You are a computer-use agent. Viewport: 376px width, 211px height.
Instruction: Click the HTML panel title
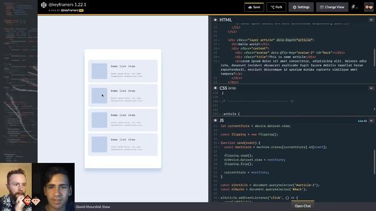pos(226,20)
